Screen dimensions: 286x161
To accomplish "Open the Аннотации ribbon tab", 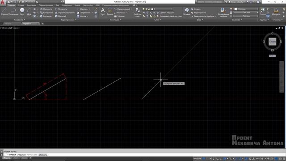I will [x=31, y=5].
